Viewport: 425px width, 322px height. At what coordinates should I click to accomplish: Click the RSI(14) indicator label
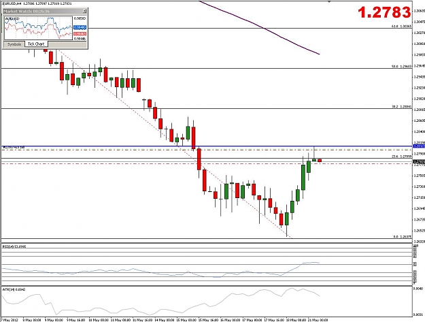[14, 246]
